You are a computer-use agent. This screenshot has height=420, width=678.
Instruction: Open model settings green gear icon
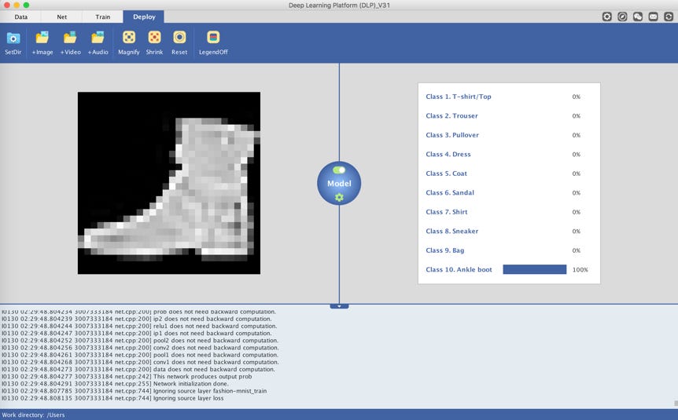pyautogui.click(x=340, y=197)
